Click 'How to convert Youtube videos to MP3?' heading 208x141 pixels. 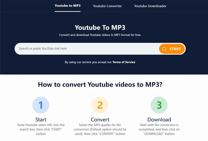click(x=100, y=84)
